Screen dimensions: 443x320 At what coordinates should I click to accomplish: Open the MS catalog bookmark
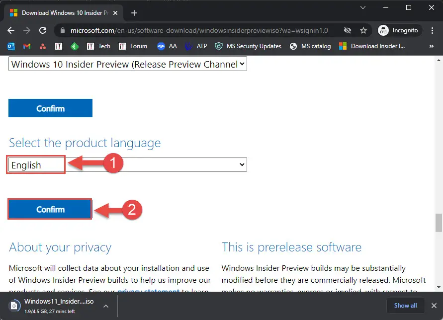click(x=310, y=46)
